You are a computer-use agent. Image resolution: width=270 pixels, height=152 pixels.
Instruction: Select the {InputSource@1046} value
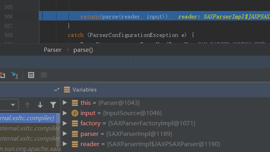[x=132, y=113]
